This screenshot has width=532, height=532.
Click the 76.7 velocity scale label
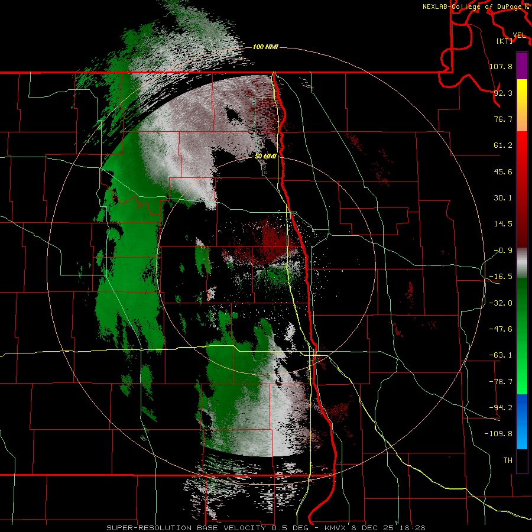pyautogui.click(x=503, y=119)
